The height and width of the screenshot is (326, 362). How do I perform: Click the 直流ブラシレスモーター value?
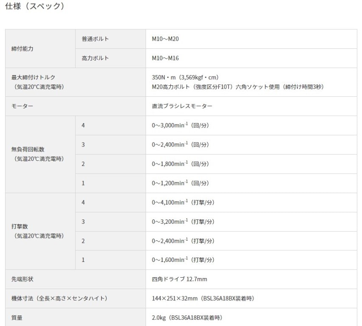pos(182,106)
